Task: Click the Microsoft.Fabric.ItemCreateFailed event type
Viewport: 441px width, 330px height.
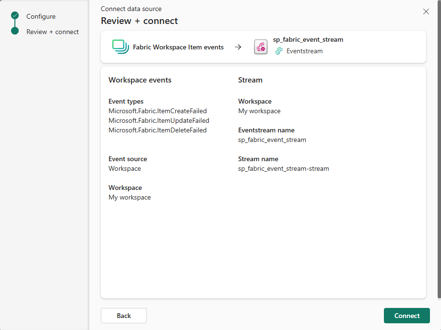Action: pos(157,111)
